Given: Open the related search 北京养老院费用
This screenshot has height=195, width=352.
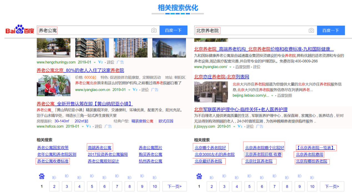Looking at the screenshot, I should pos(310,155).
